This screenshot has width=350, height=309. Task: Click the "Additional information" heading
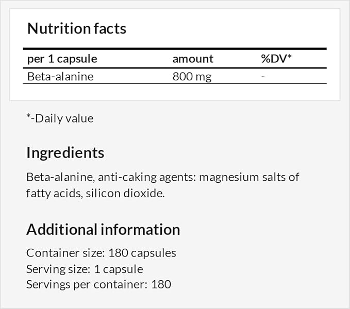[103, 229]
